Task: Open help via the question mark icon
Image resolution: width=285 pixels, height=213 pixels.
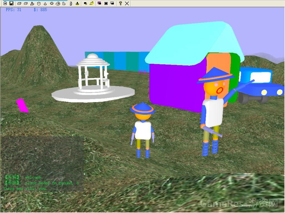Action: click(120, 3)
